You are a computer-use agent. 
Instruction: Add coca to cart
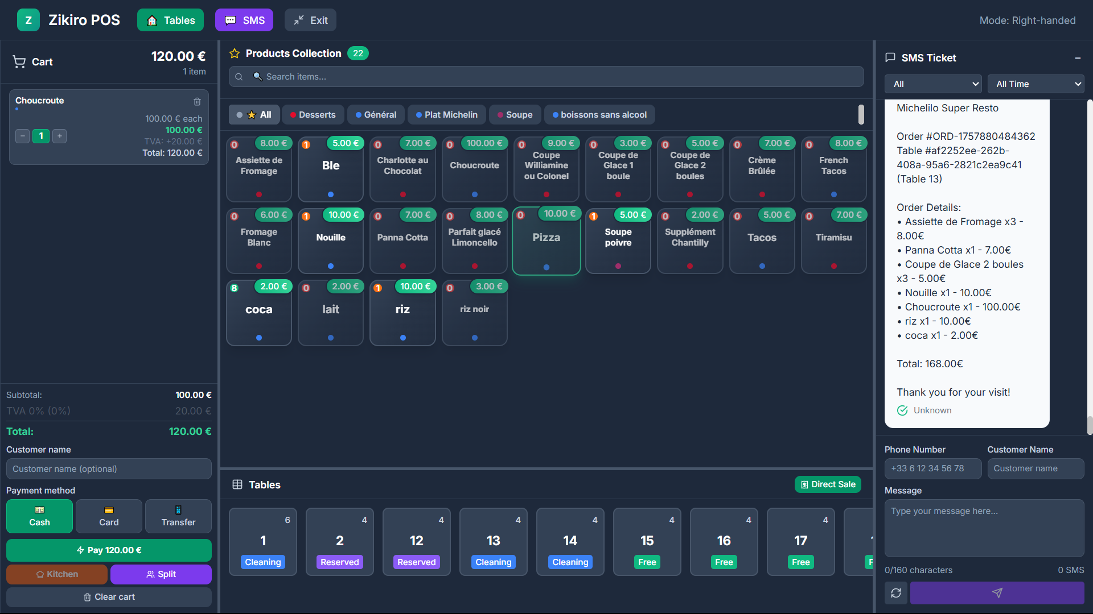coord(259,313)
